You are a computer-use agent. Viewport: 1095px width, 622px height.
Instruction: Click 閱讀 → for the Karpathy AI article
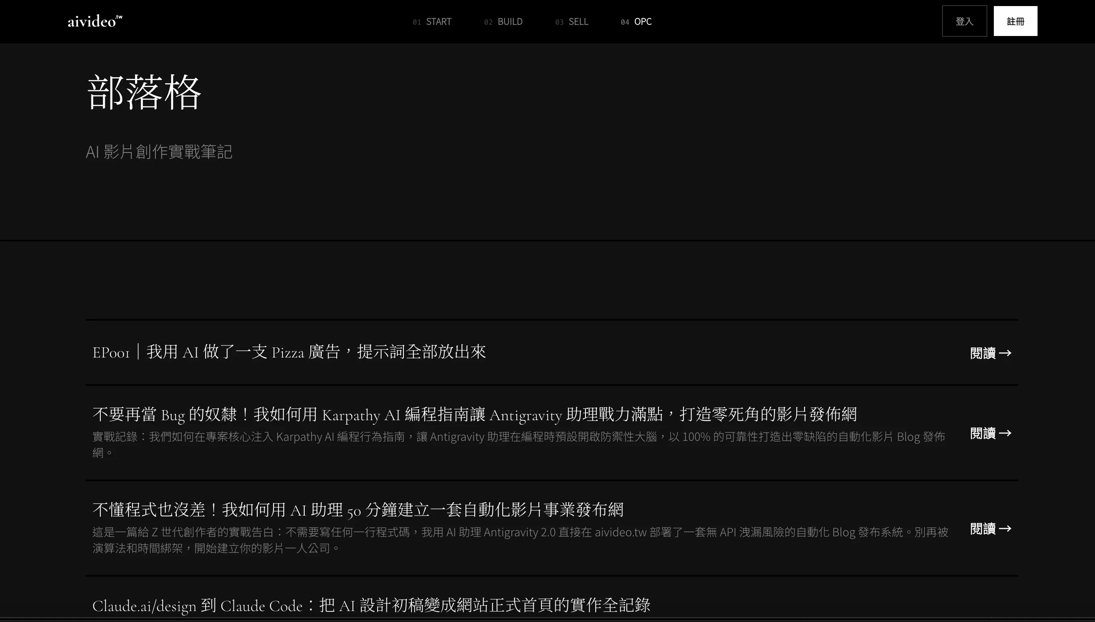(x=991, y=433)
